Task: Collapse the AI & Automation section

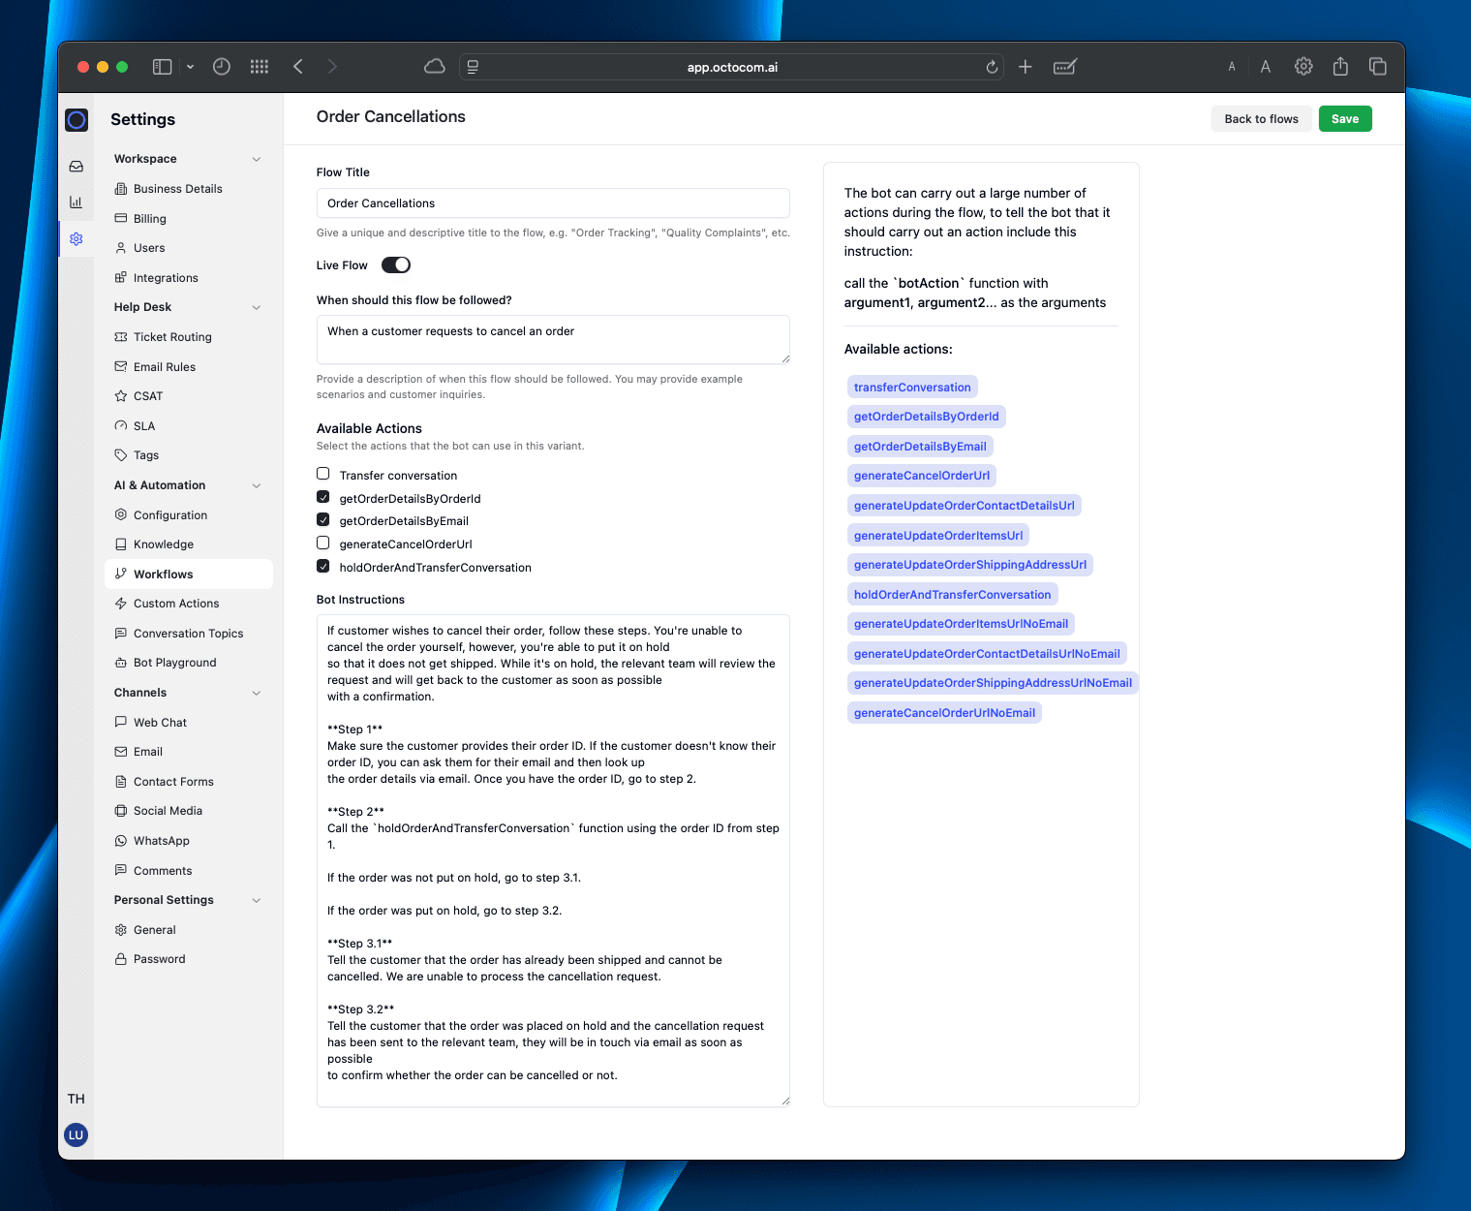Action: [257, 485]
